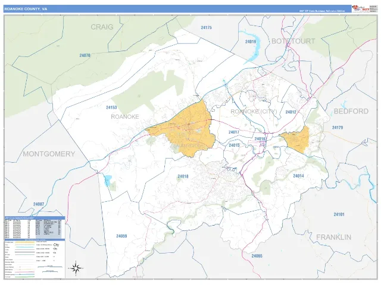Click the compass rose symbol
The height and width of the screenshot is (285, 381).
tap(77, 268)
